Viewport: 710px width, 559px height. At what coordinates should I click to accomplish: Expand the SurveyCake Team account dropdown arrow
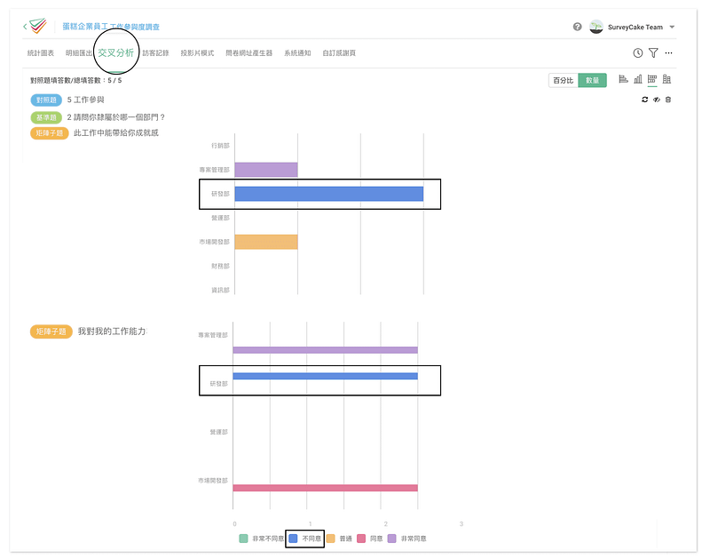click(672, 28)
